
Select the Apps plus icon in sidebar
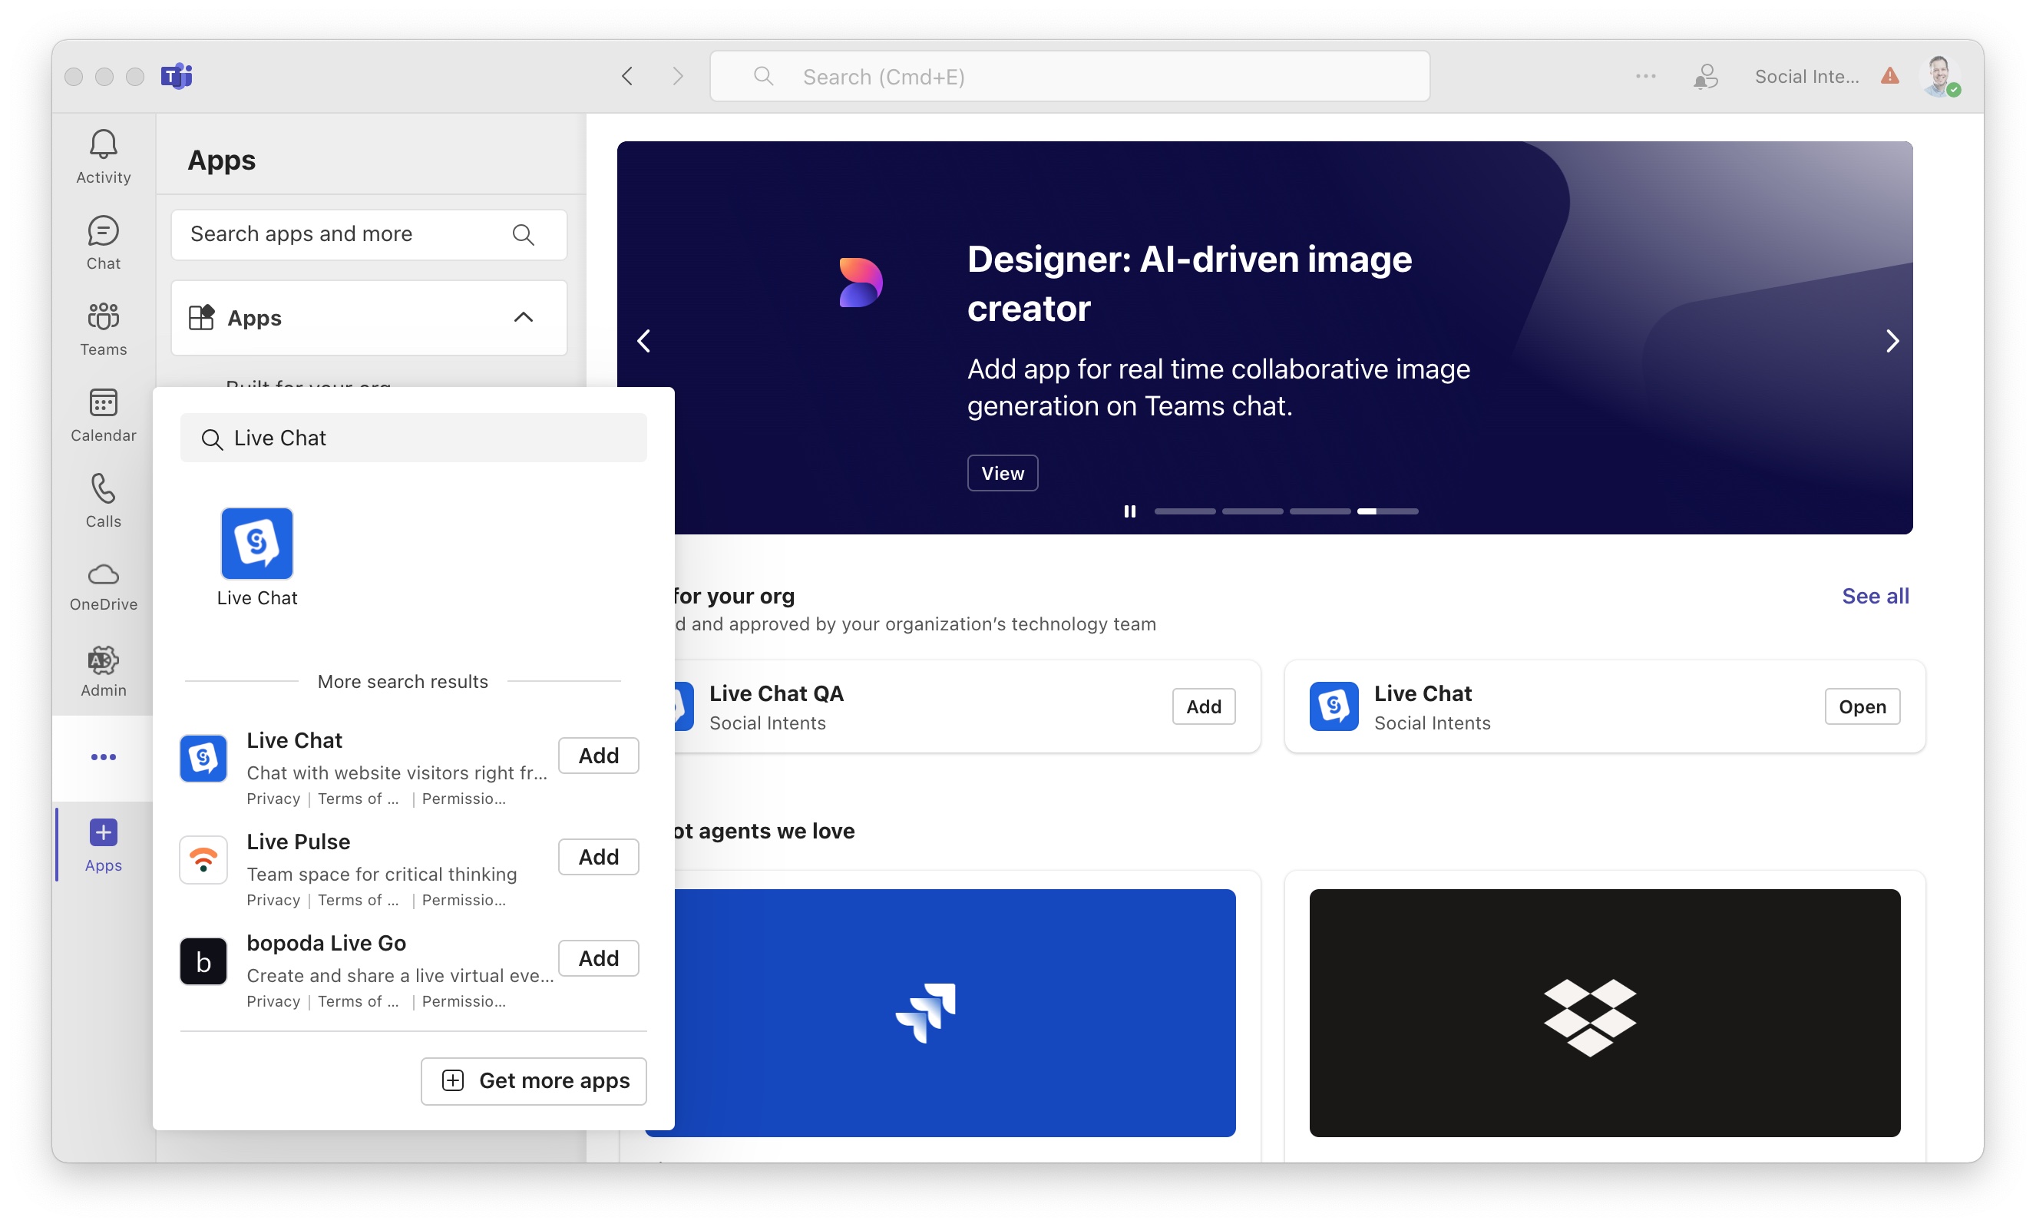coord(104,832)
